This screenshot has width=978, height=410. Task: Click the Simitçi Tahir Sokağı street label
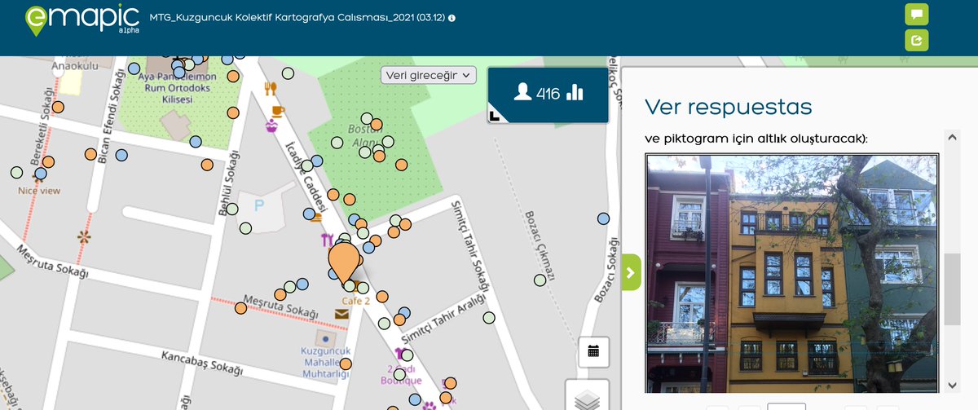(x=471, y=248)
